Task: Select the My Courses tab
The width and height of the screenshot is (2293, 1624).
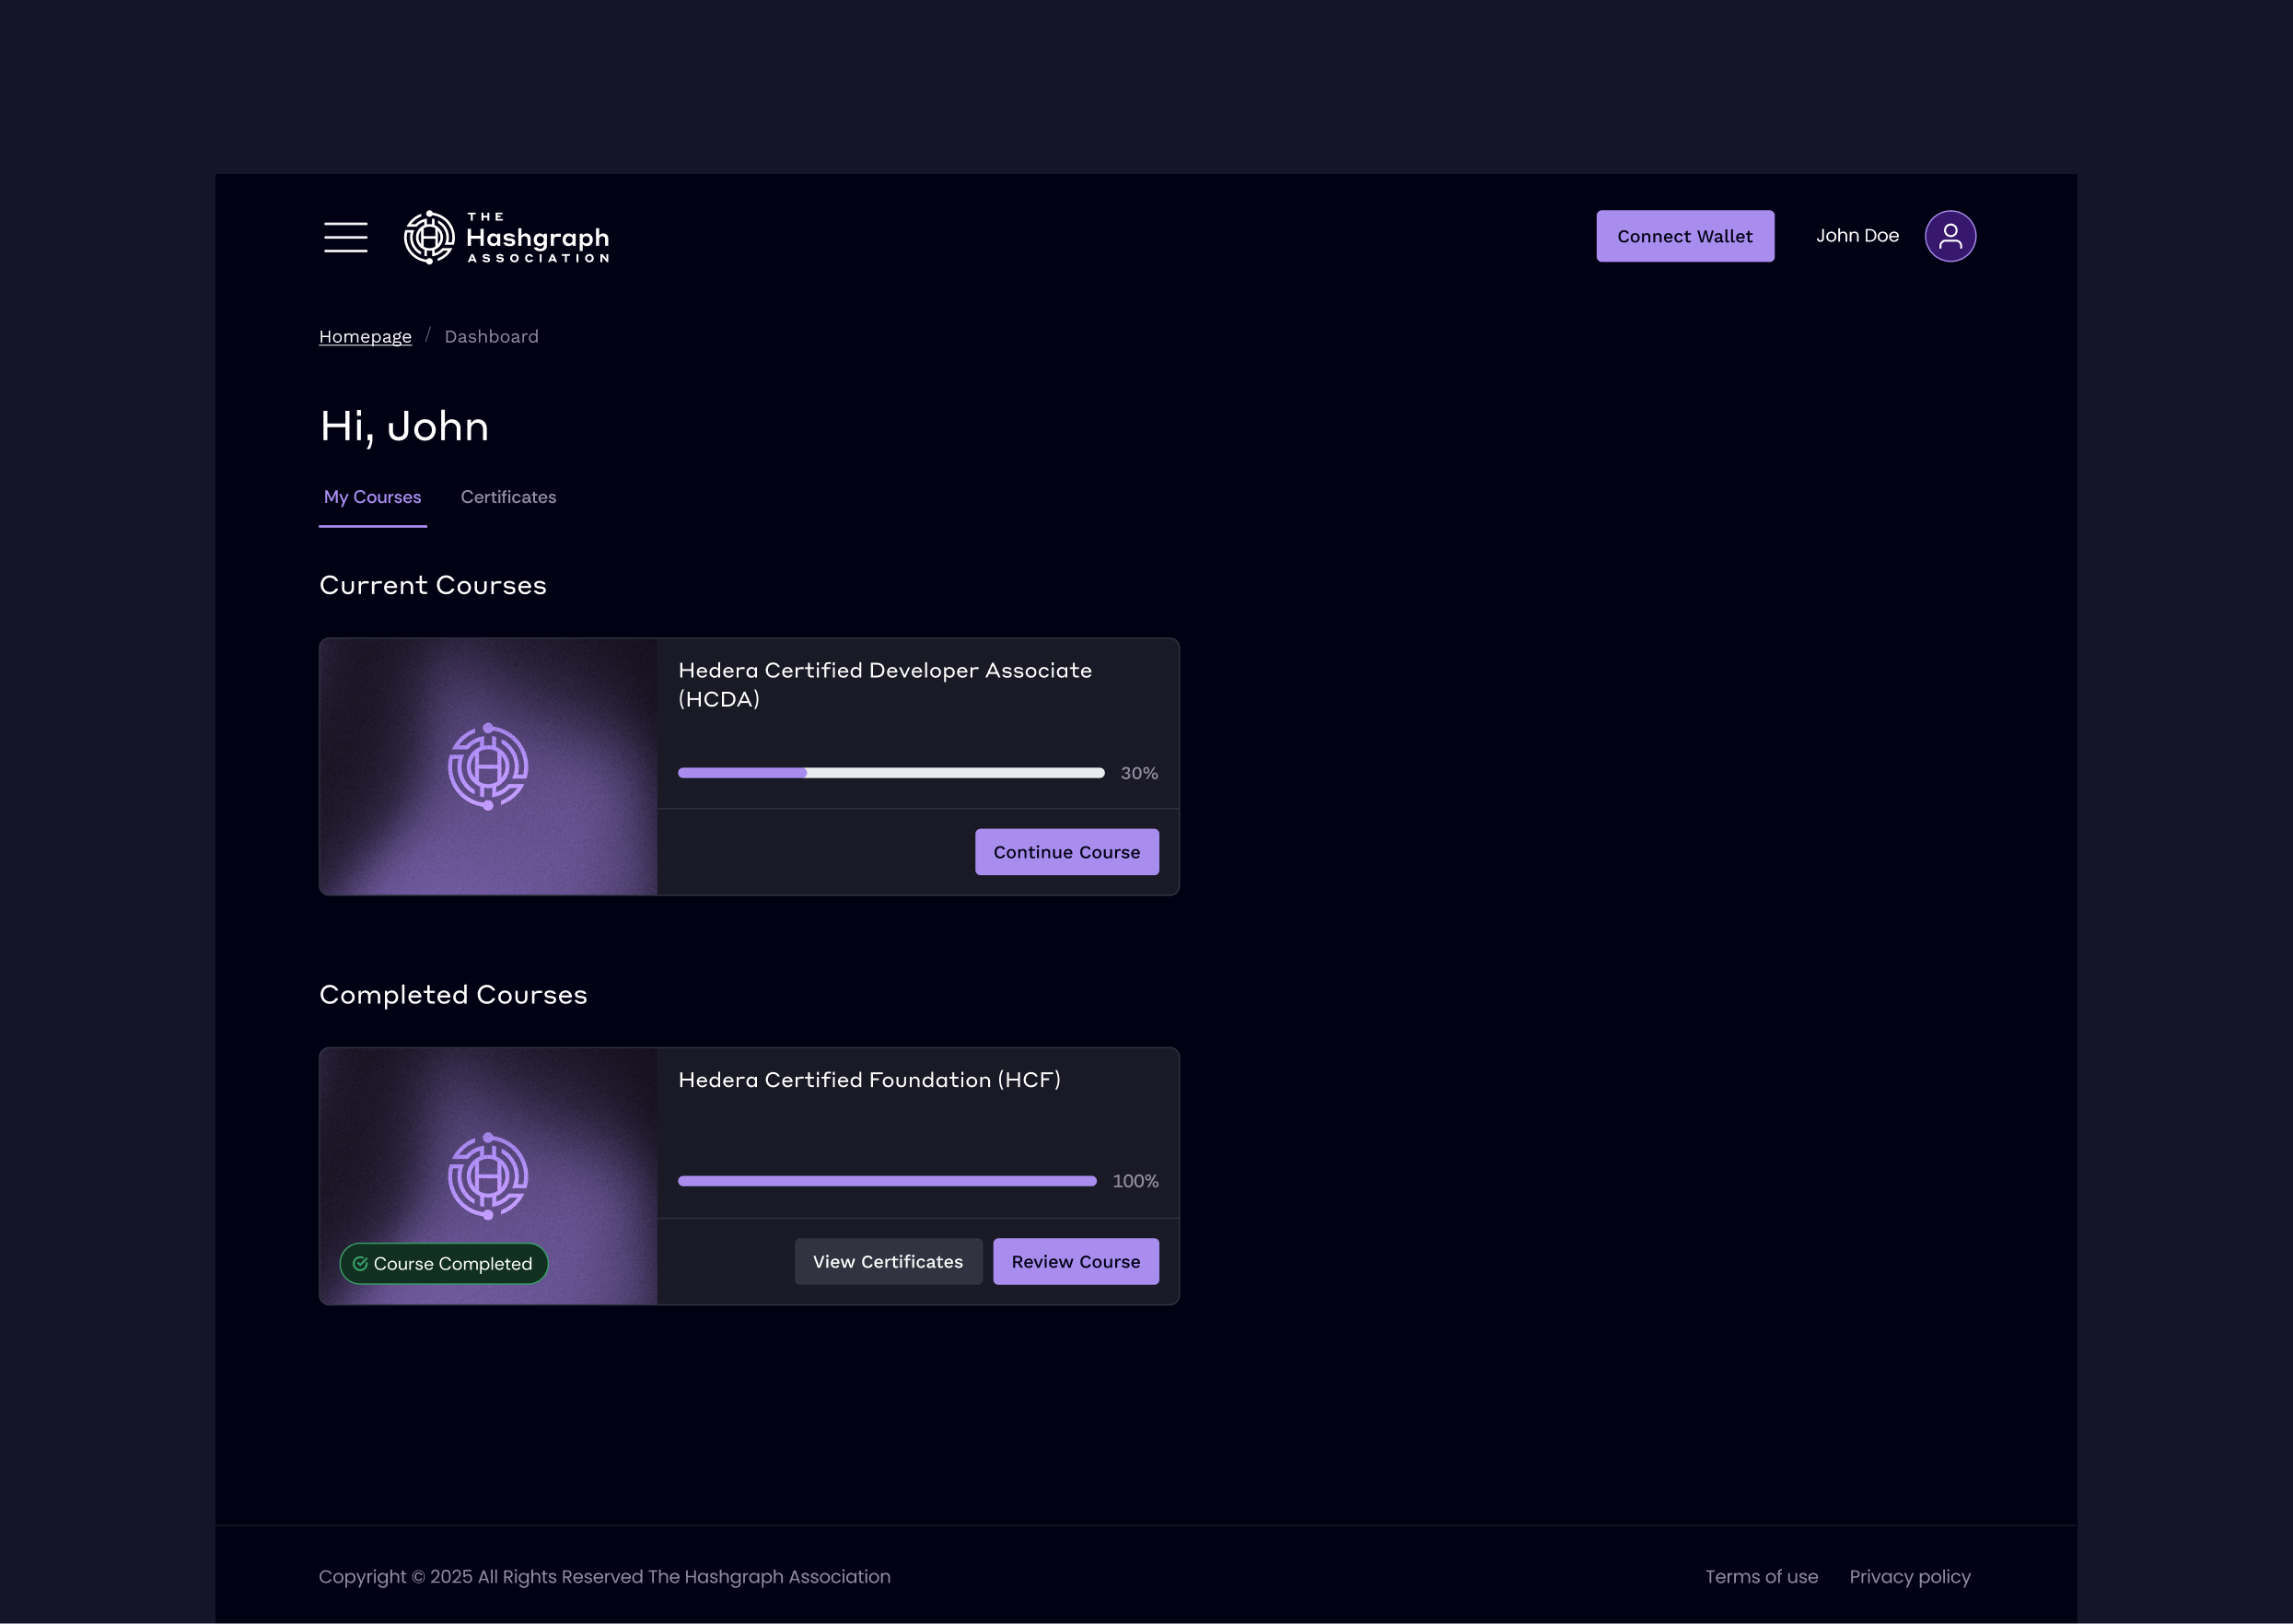Action: pyautogui.click(x=373, y=497)
